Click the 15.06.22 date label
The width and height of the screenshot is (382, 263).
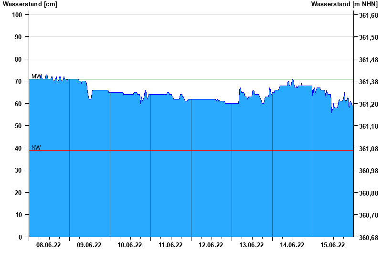332,245
